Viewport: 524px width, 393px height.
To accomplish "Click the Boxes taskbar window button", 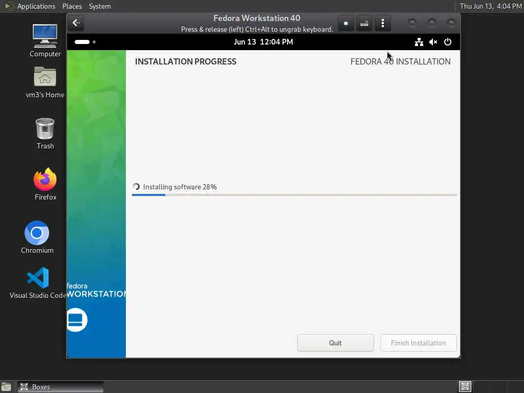I will 60,387.
